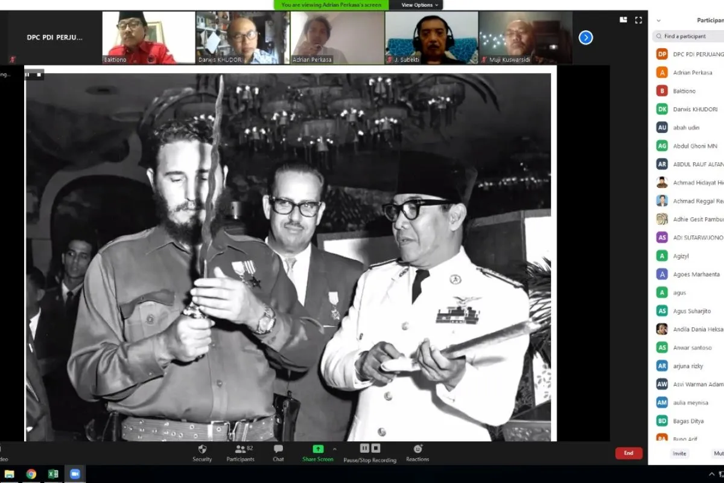Pause the meeting recording

point(364,448)
